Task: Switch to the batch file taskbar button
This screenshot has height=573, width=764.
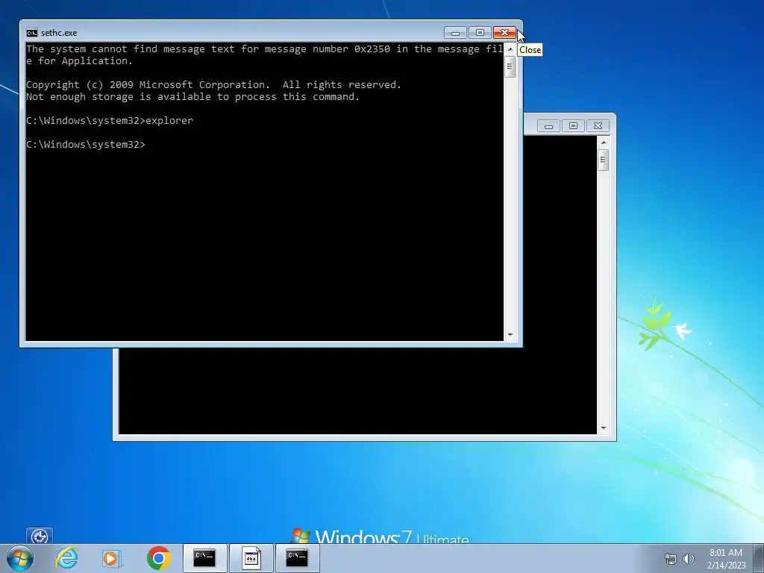Action: pyautogui.click(x=251, y=558)
